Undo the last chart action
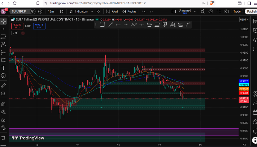The width and height of the screenshot is (257, 147). point(144,12)
